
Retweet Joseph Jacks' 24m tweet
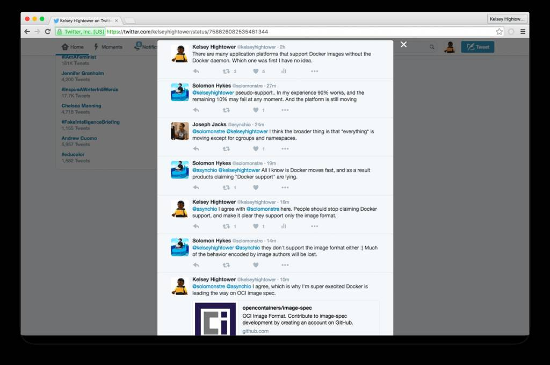(226, 149)
